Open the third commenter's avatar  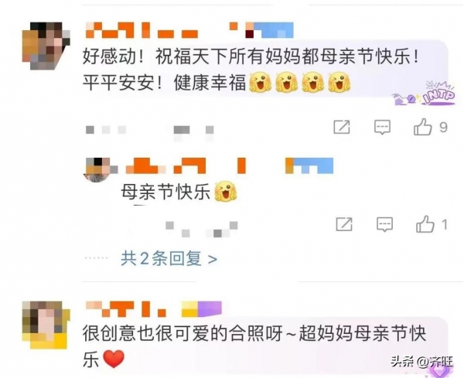click(x=46, y=325)
